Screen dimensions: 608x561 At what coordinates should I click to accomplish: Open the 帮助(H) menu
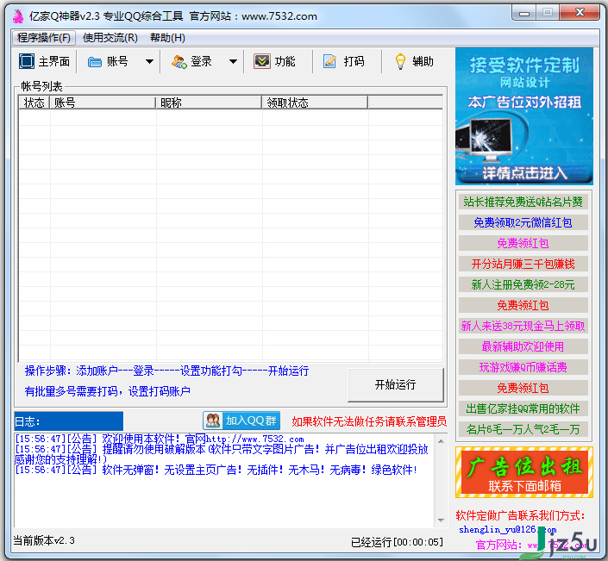[167, 38]
